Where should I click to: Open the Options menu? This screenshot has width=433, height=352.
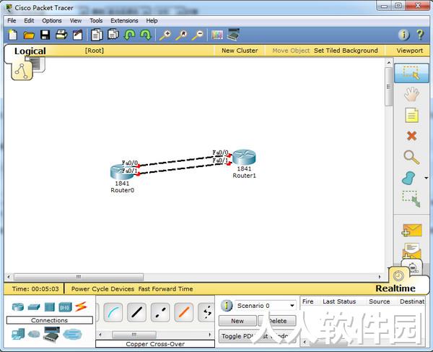(x=52, y=21)
